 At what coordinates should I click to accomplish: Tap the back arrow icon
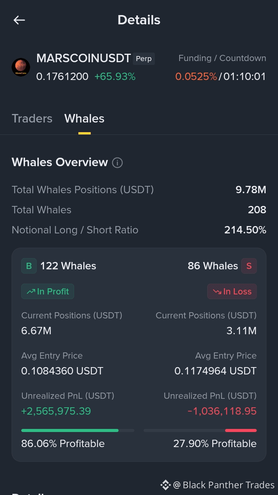19,20
